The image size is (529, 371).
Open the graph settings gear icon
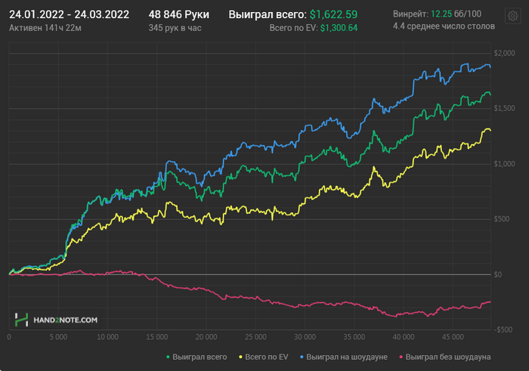513,16
